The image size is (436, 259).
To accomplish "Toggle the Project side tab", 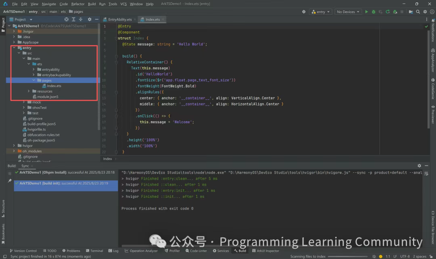I will coord(3,25).
